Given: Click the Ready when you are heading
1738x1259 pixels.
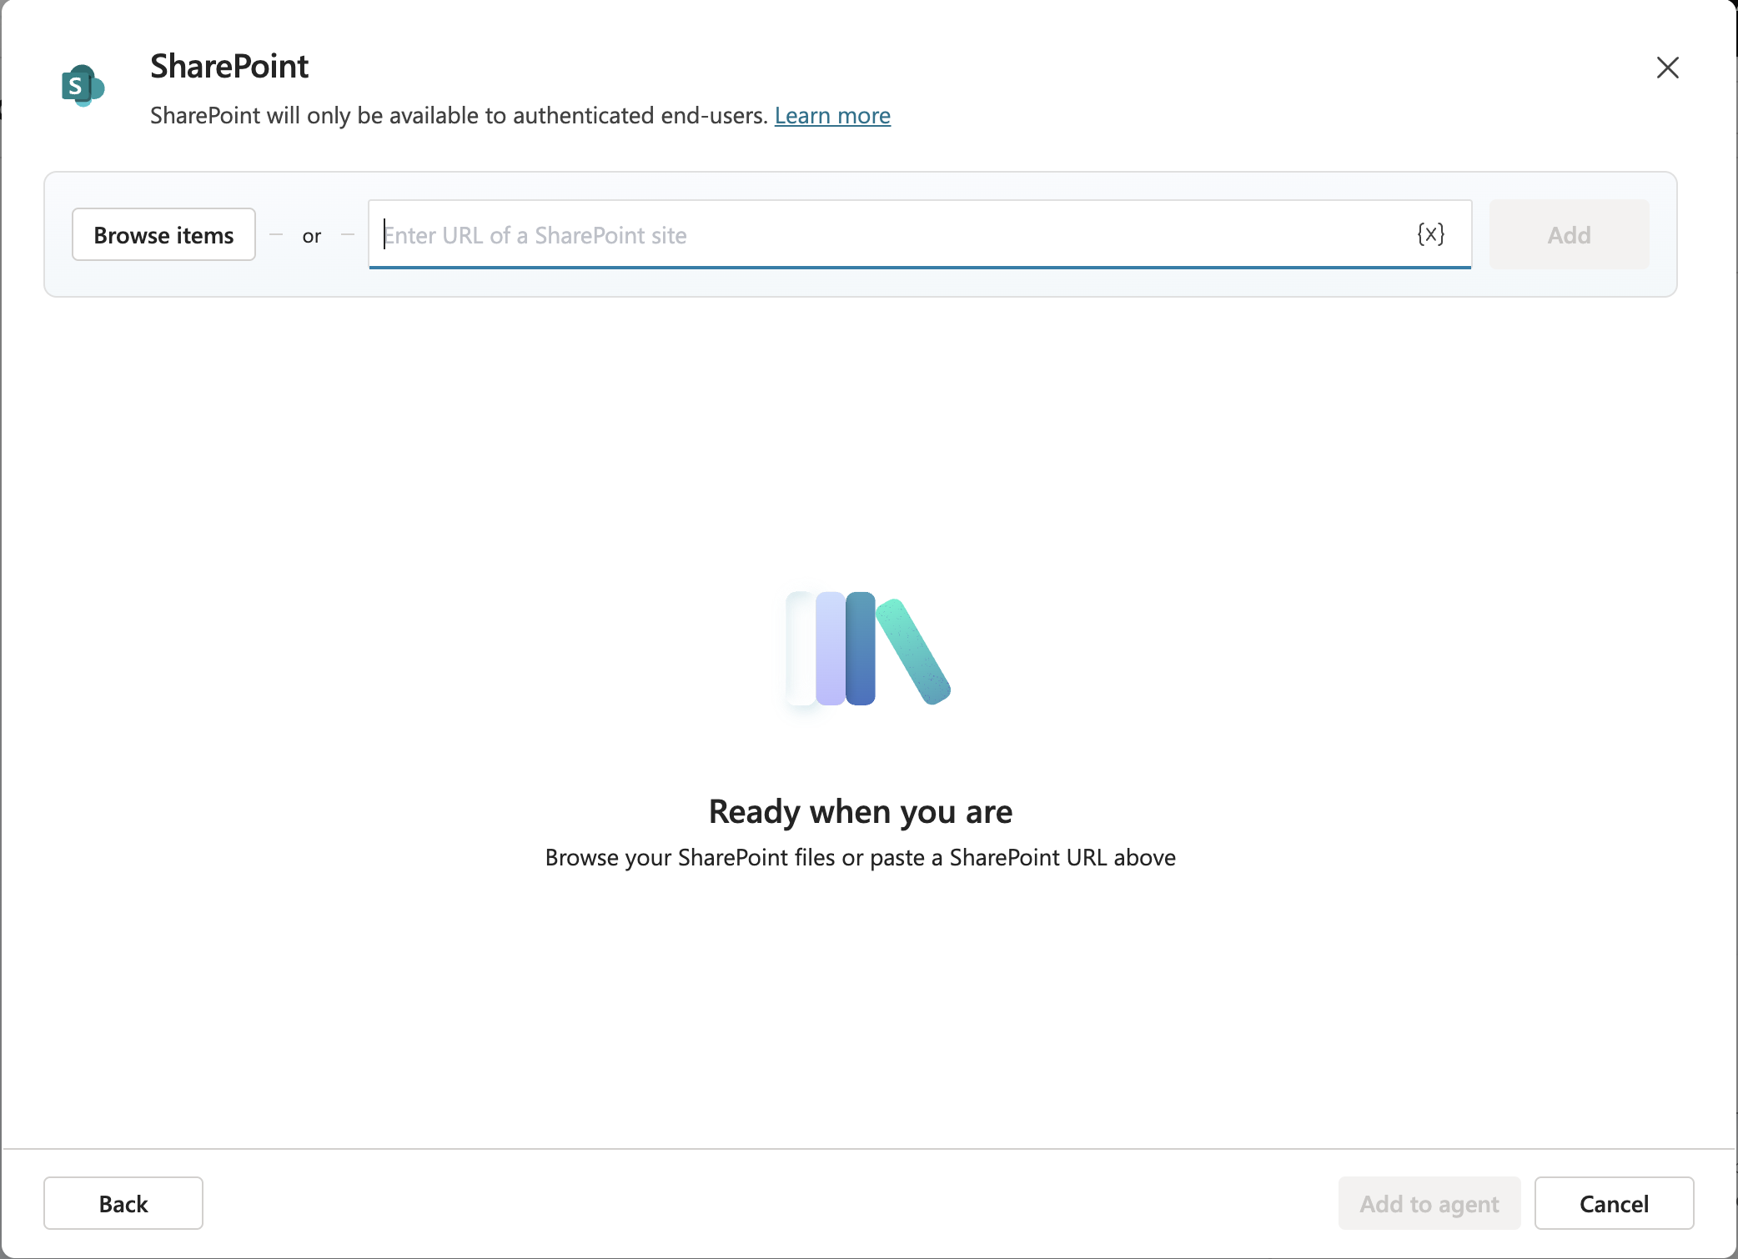Looking at the screenshot, I should (860, 810).
